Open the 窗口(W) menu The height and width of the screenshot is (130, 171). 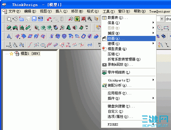124,11
